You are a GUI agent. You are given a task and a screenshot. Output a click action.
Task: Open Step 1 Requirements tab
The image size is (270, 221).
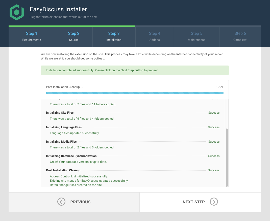tap(32, 37)
